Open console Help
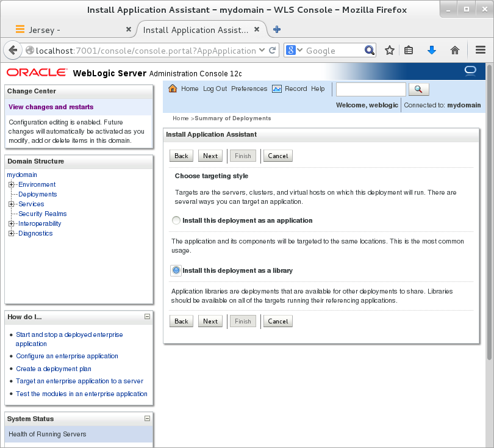 (x=318, y=89)
